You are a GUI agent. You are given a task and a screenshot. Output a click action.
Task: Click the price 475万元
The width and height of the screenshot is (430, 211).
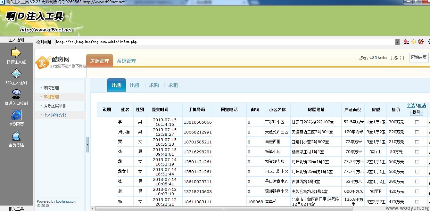396,202
